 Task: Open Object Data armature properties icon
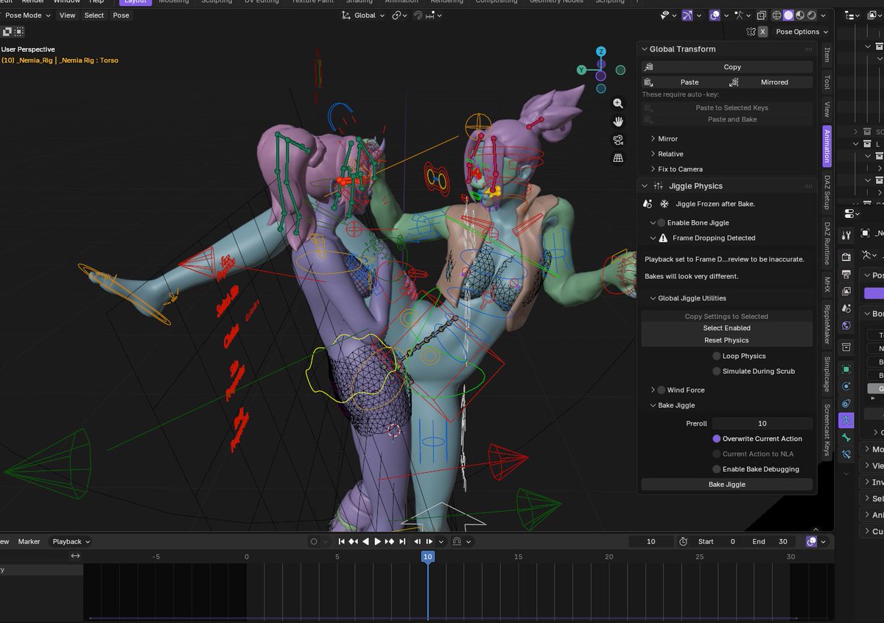tap(846, 420)
